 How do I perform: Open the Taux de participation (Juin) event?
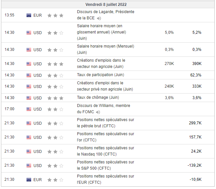100,75
